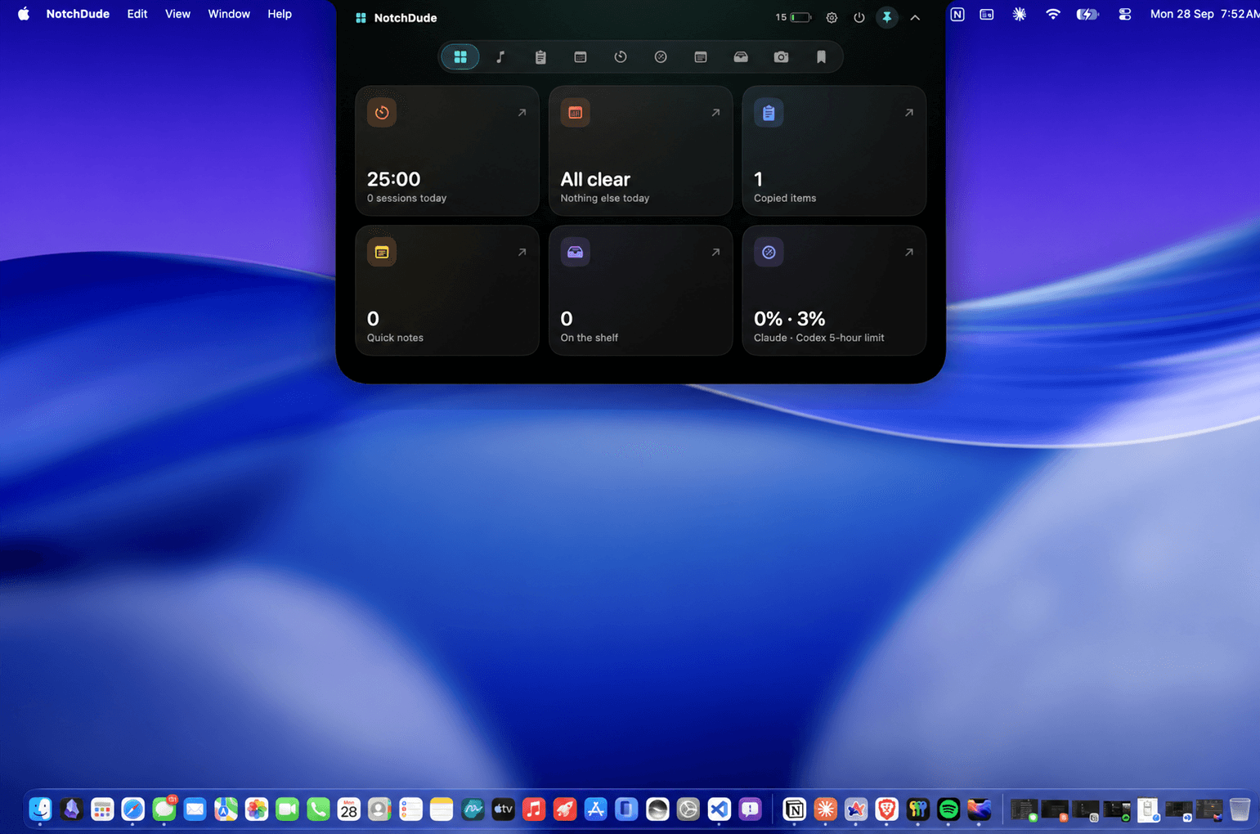Open the Quick notes tab in the tab strip
Viewport: 1260px width, 834px height.
click(x=701, y=57)
